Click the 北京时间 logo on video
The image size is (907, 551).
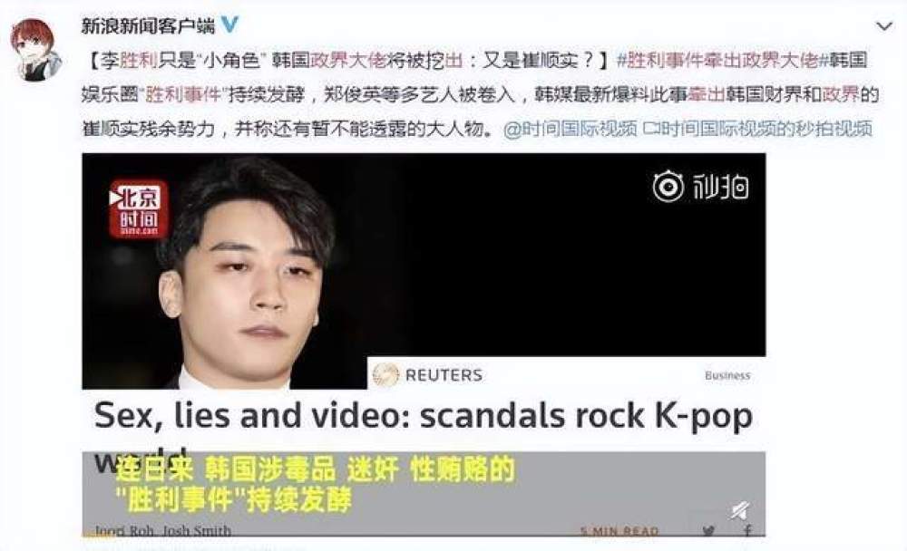(138, 208)
